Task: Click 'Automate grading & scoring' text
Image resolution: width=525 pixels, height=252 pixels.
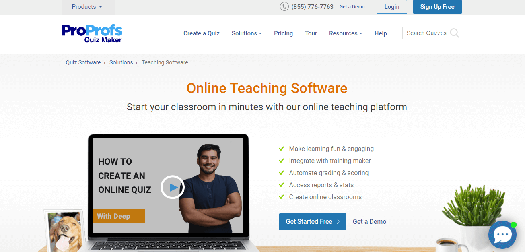Action: click(x=329, y=173)
